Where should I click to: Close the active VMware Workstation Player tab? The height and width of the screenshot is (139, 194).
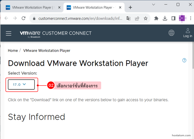120,7
